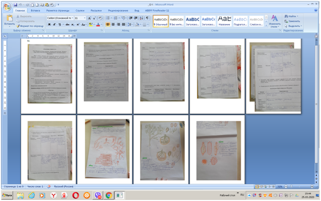Toggle show paragraph marks (¶)
The width and height of the screenshot is (321, 201).
pos(147,18)
